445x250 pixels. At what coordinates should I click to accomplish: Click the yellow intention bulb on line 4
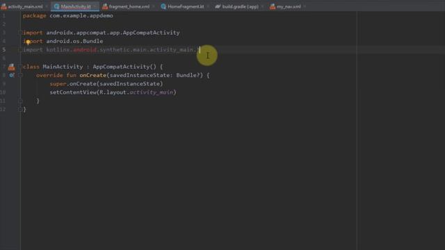tap(28, 42)
